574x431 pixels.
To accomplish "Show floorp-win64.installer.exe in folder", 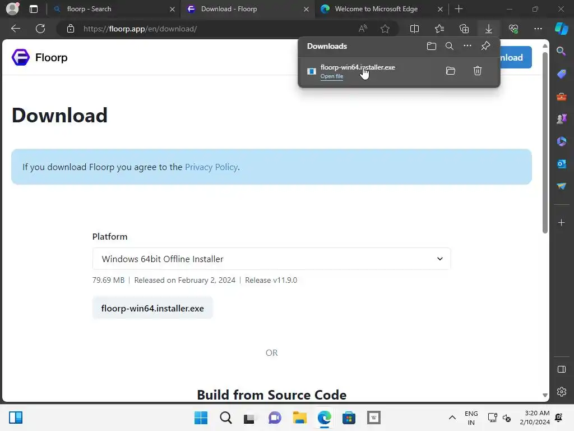I will pos(450,71).
